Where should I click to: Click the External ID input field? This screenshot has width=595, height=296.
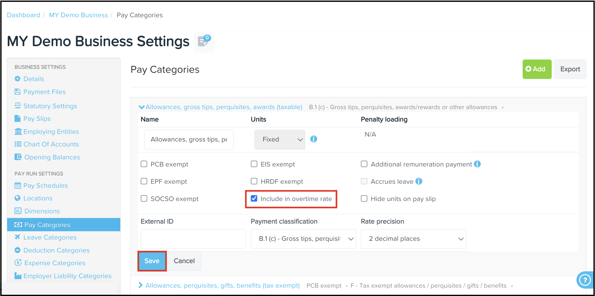tap(193, 239)
